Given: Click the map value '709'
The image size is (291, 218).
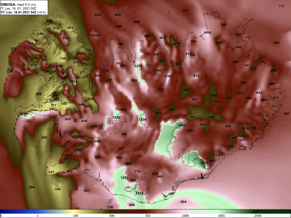Looking at the screenshot, I should (96, 35).
